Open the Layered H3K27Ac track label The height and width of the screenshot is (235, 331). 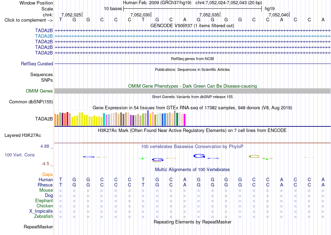click(23, 135)
